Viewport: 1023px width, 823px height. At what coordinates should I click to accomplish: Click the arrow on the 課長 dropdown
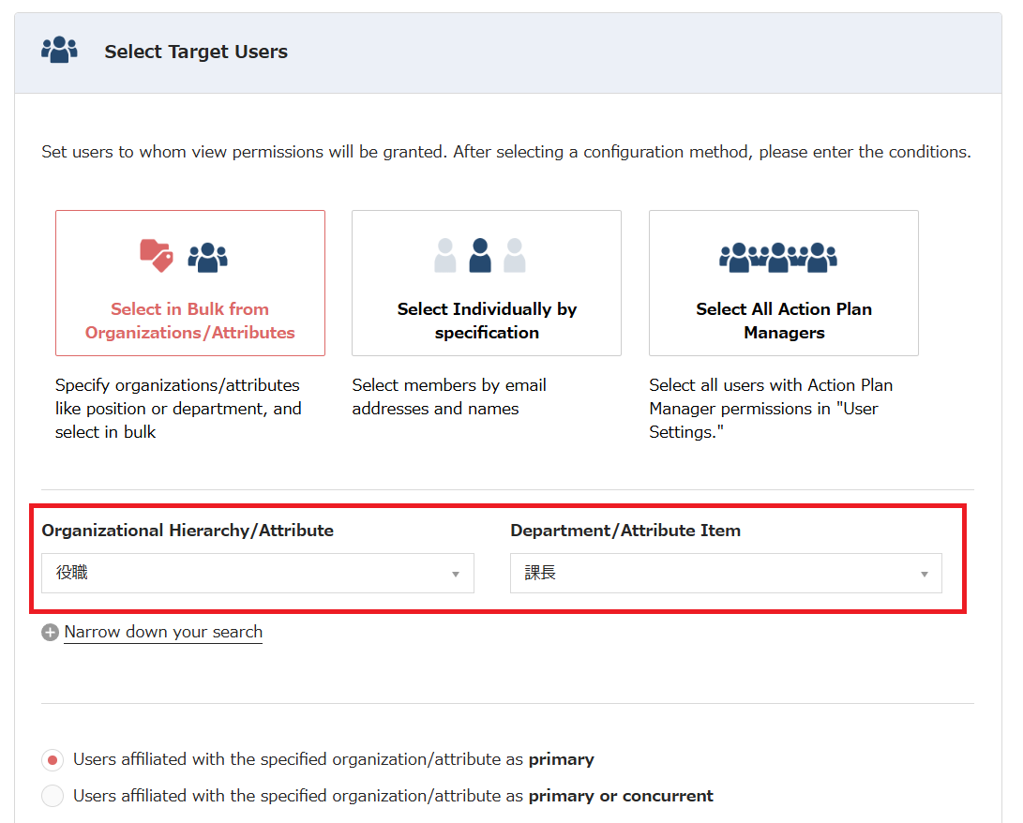point(924,574)
